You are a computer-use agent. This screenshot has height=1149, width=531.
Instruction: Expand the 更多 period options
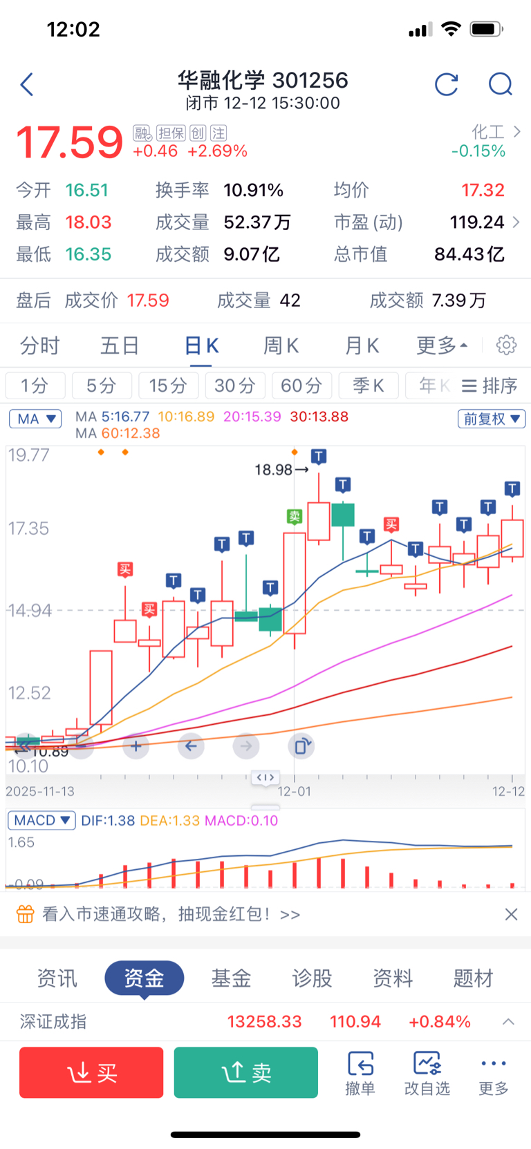pos(442,345)
